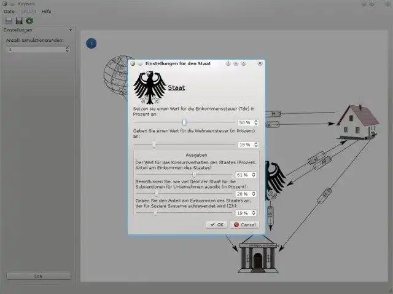Screen dimensions: 393x294
Task: Click the eagle icon in the background diagram
Action: point(275,180)
